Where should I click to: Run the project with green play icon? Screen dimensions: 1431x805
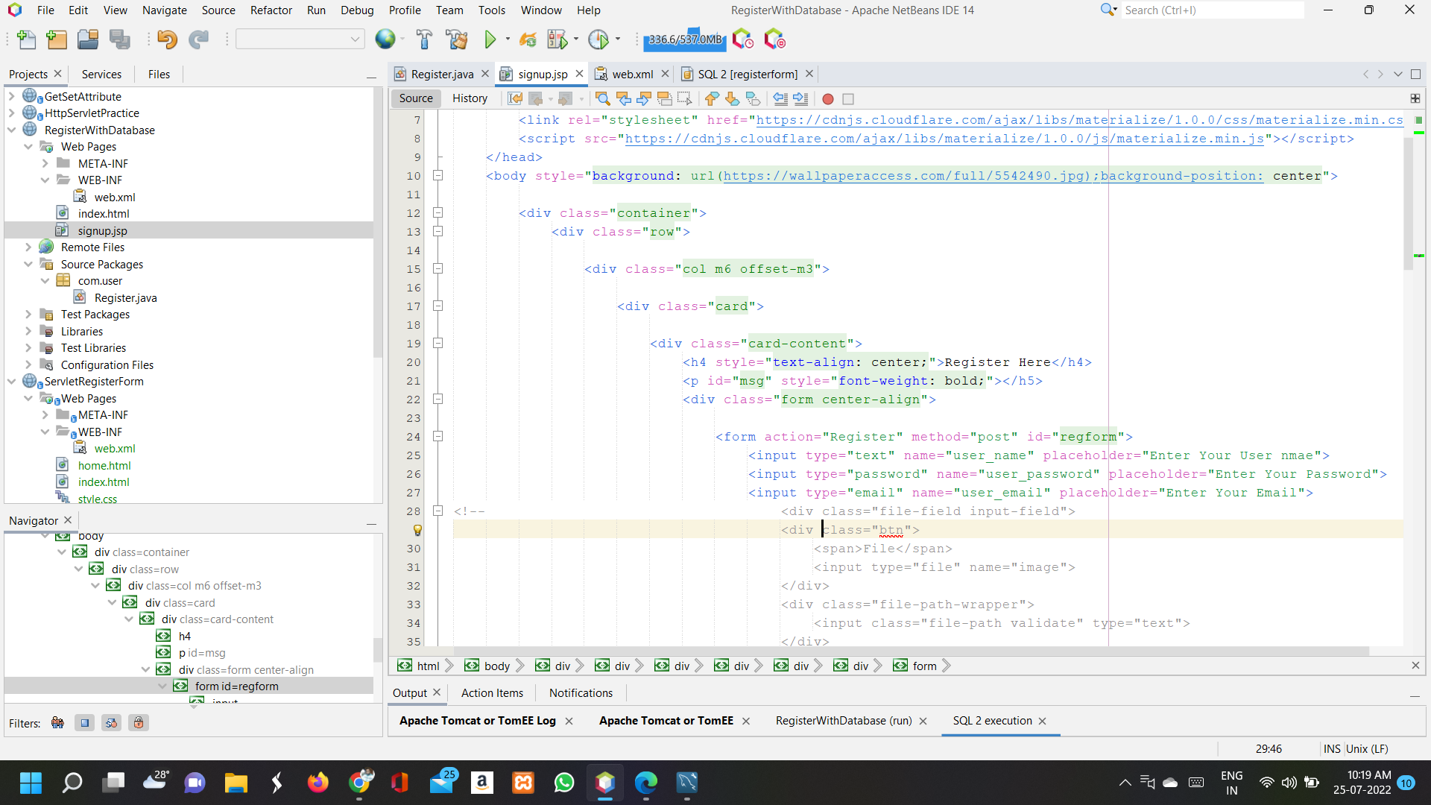(x=490, y=40)
